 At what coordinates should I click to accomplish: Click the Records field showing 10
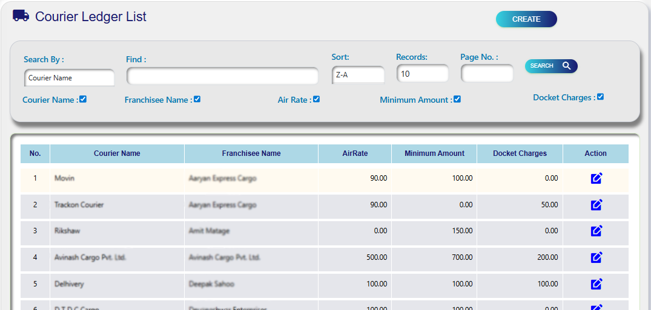[422, 74]
